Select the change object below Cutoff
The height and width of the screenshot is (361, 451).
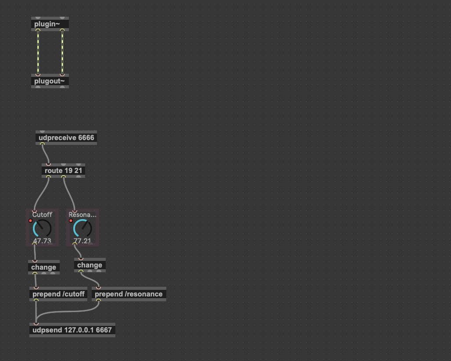tap(44, 267)
